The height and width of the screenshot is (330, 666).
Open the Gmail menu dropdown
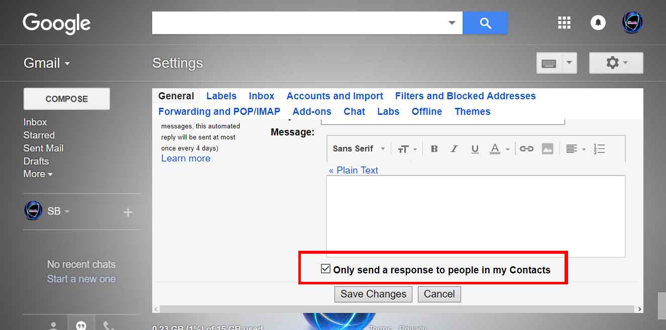46,63
